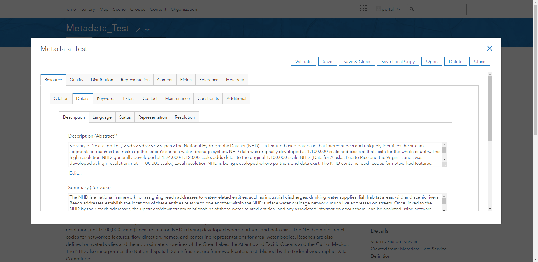The width and height of the screenshot is (538, 262).
Task: Open the app launcher grid icon
Action: [x=363, y=9]
